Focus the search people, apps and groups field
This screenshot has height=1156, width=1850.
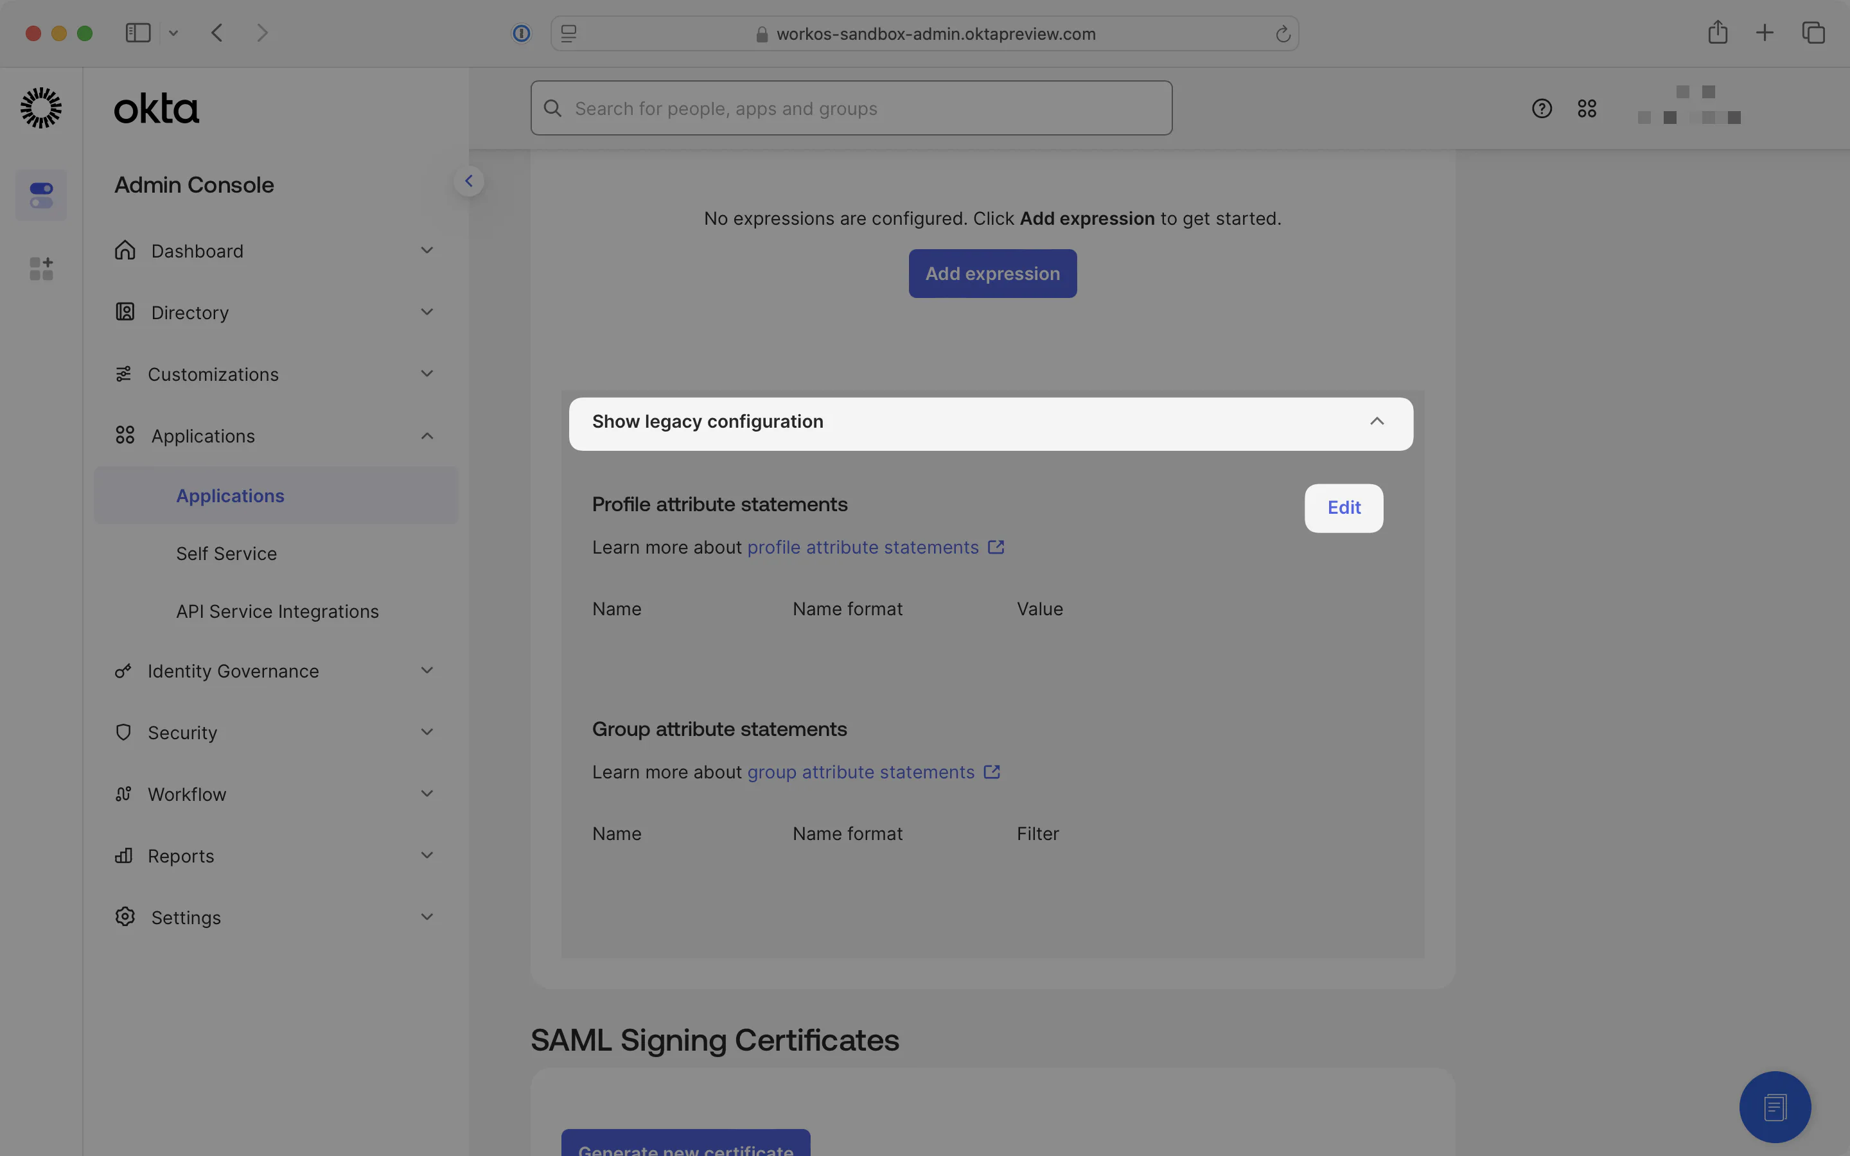pos(852,109)
